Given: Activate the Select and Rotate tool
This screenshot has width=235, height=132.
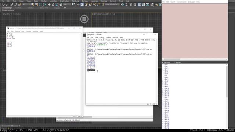Looking at the screenshot, I should pyautogui.click(x=53, y=5).
